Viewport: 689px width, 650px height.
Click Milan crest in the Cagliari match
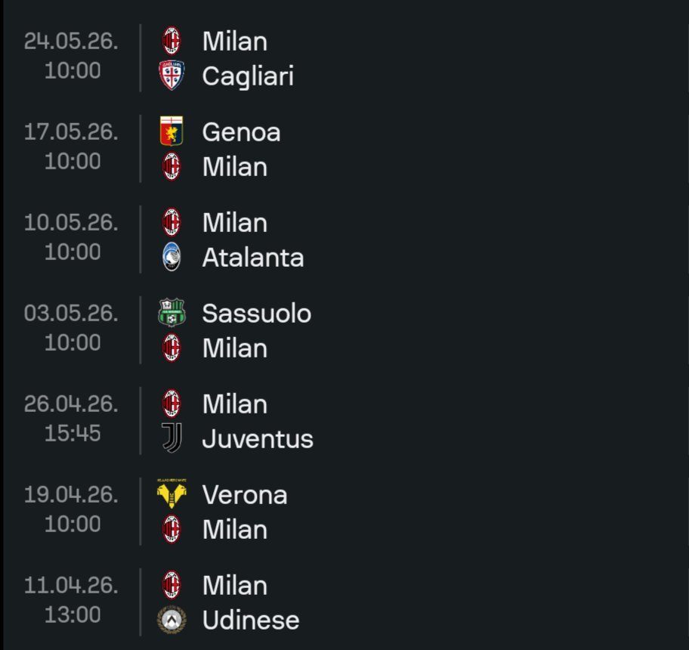pyautogui.click(x=171, y=41)
